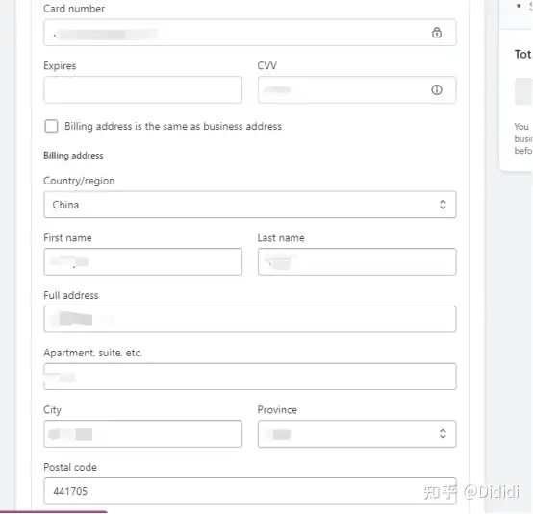Click the Apartment, suite, etc. field
The image size is (533, 514).
[250, 377]
